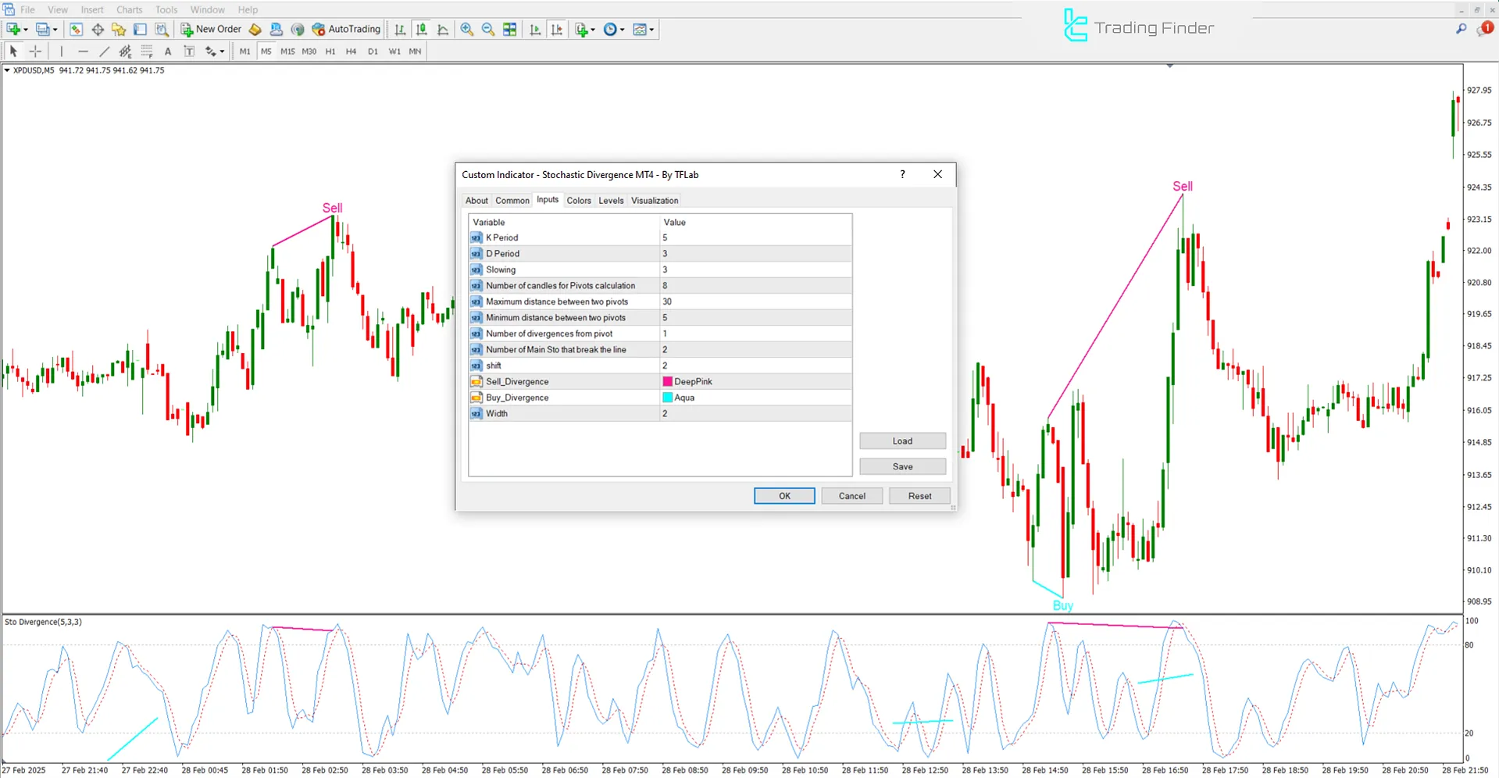1499x778 pixels.
Task: Open the New Order window
Action: coord(210,29)
